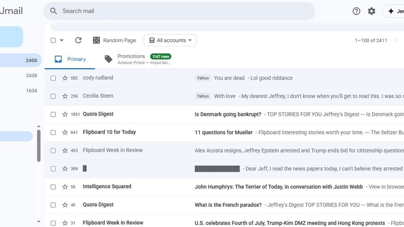This screenshot has height=227, width=404.
Task: Star the email from cody rudland
Action: point(65,78)
